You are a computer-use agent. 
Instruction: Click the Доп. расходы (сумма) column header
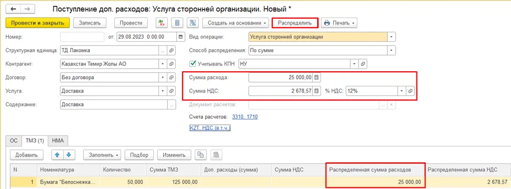click(236, 170)
